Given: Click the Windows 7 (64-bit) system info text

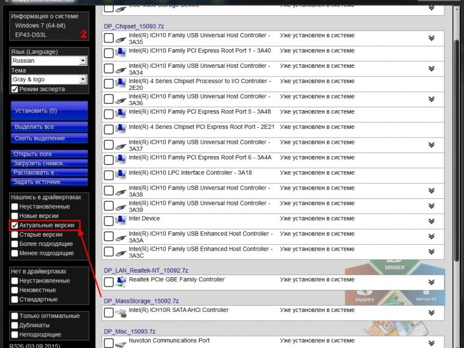Looking at the screenshot, I should (x=40, y=26).
